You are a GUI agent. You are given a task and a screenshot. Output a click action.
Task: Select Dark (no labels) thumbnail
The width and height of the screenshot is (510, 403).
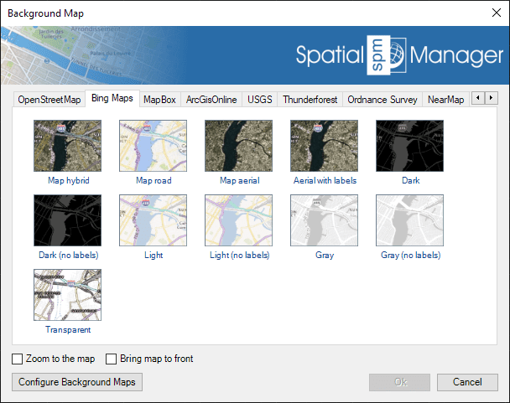point(67,220)
